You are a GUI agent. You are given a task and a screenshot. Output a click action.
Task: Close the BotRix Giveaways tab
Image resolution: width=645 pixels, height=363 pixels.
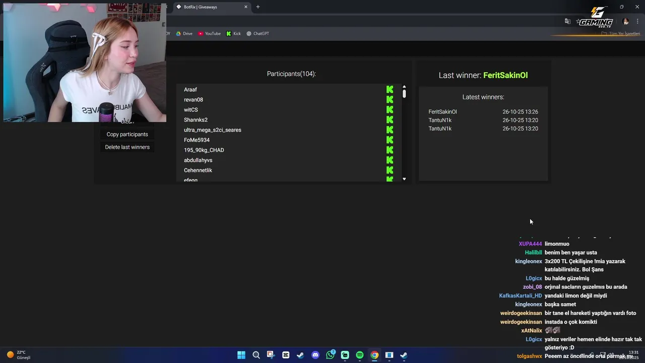point(246,7)
